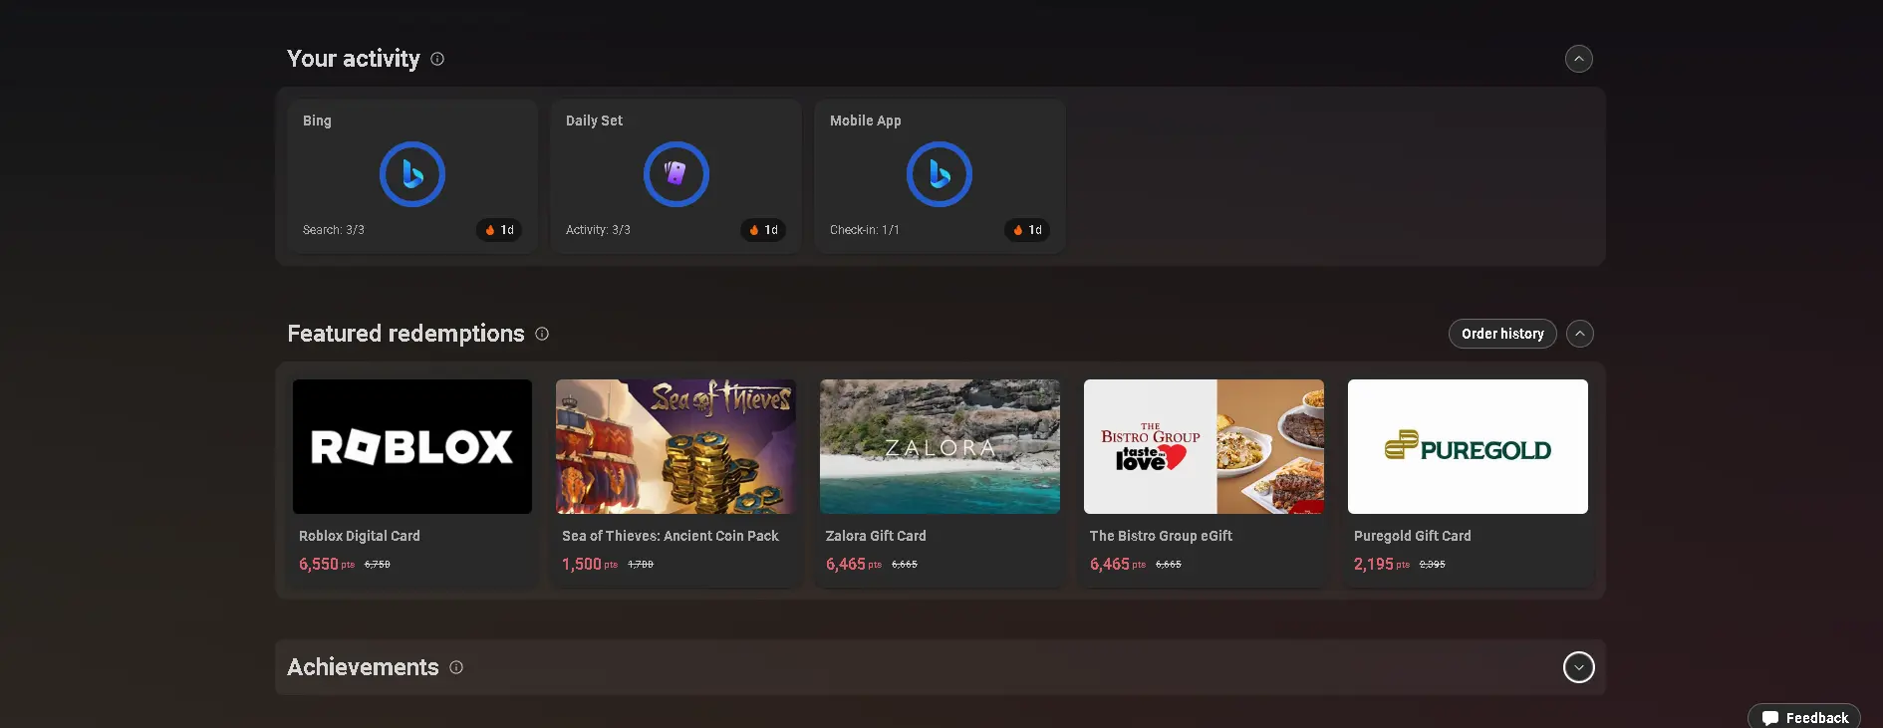Click the 2,195 pts Puregold price
1883x728 pixels.
click(1382, 564)
